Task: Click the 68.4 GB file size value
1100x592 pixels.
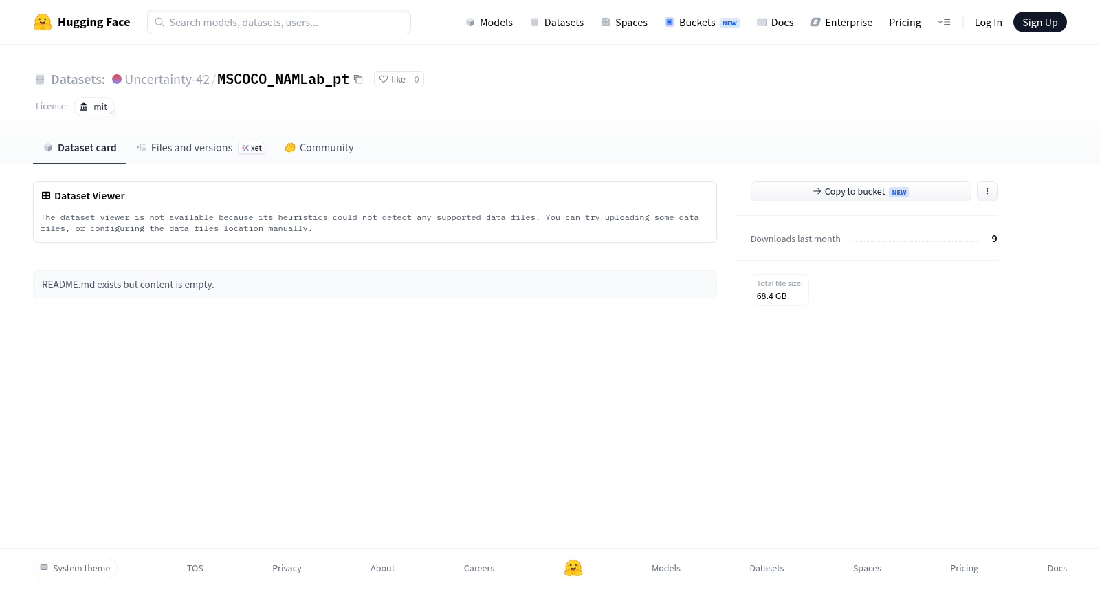Action: (x=771, y=296)
